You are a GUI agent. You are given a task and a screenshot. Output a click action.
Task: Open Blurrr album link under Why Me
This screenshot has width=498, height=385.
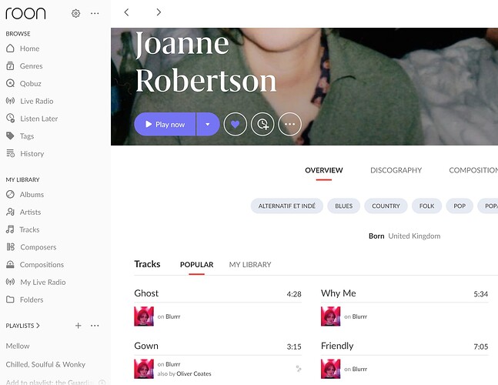(359, 316)
